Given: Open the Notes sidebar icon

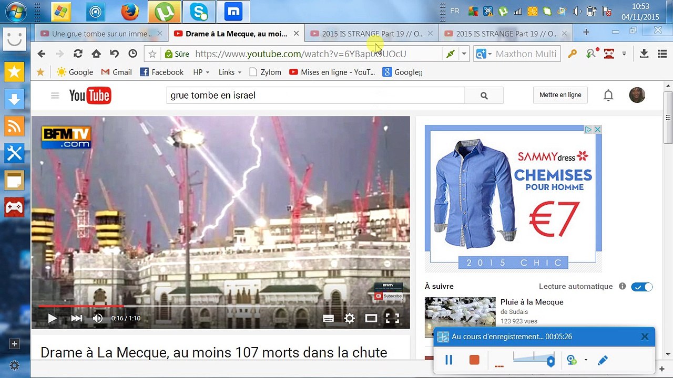Looking at the screenshot, I should click(14, 181).
